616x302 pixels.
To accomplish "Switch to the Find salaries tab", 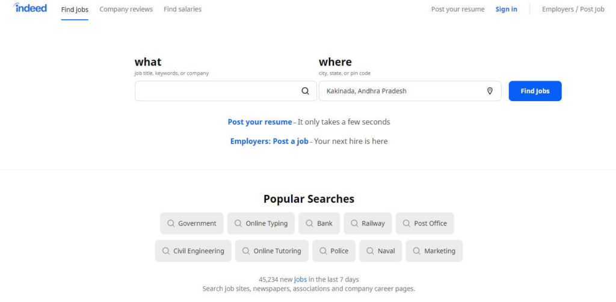I will coord(183,9).
